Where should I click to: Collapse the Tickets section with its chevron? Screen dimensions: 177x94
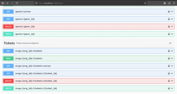click(x=170, y=43)
